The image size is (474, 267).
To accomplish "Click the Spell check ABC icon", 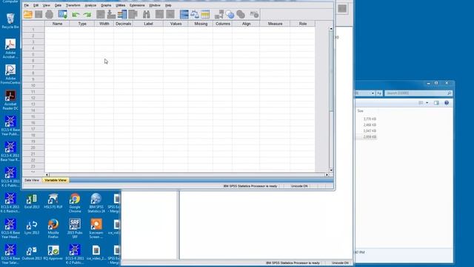I will (x=254, y=14).
